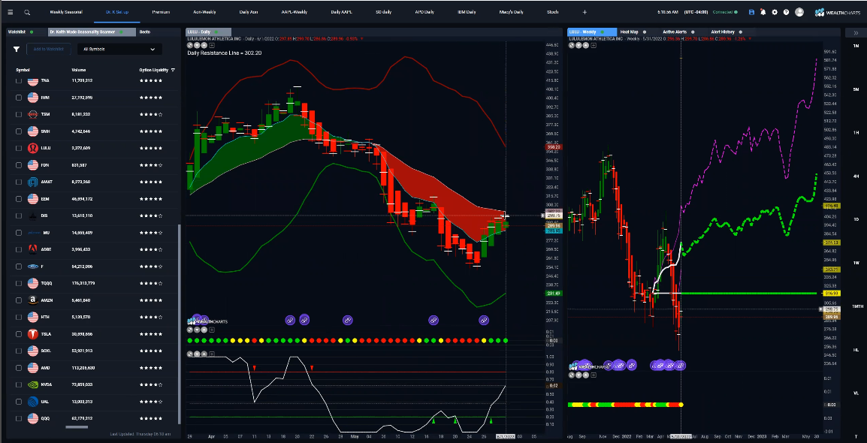Image resolution: width=867 pixels, height=443 pixels.
Task: Click the LULU logo in the scanner list
Action: coord(32,148)
